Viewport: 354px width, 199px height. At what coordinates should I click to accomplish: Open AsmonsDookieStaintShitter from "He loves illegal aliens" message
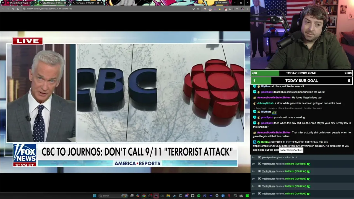tap(274, 98)
